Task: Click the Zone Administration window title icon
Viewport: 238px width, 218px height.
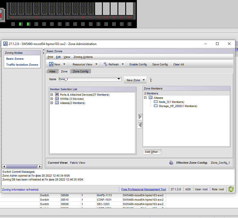Action: click(5, 44)
